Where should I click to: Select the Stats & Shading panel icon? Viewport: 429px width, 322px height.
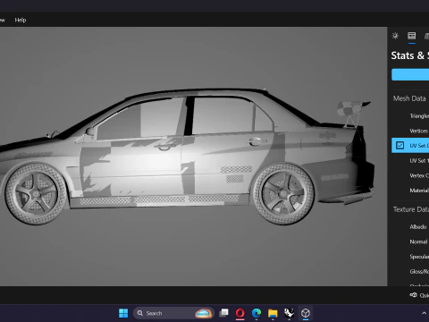point(412,36)
